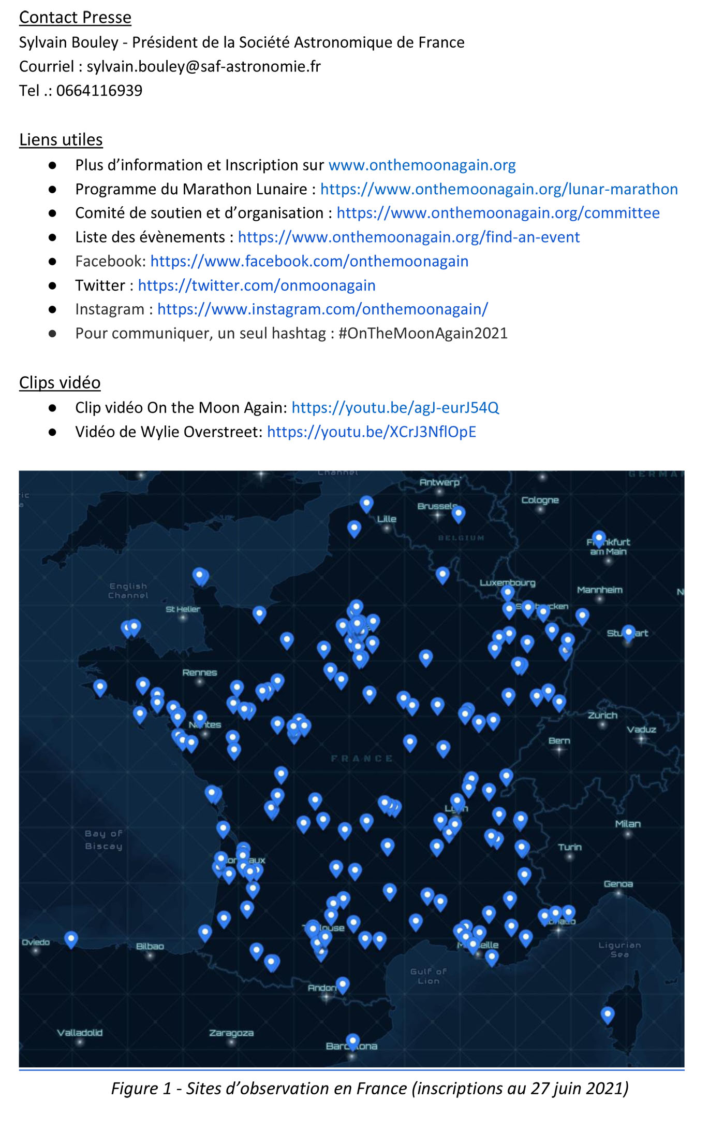The width and height of the screenshot is (724, 1129).
Task: Click the Lille label on the map
Action: point(387,519)
